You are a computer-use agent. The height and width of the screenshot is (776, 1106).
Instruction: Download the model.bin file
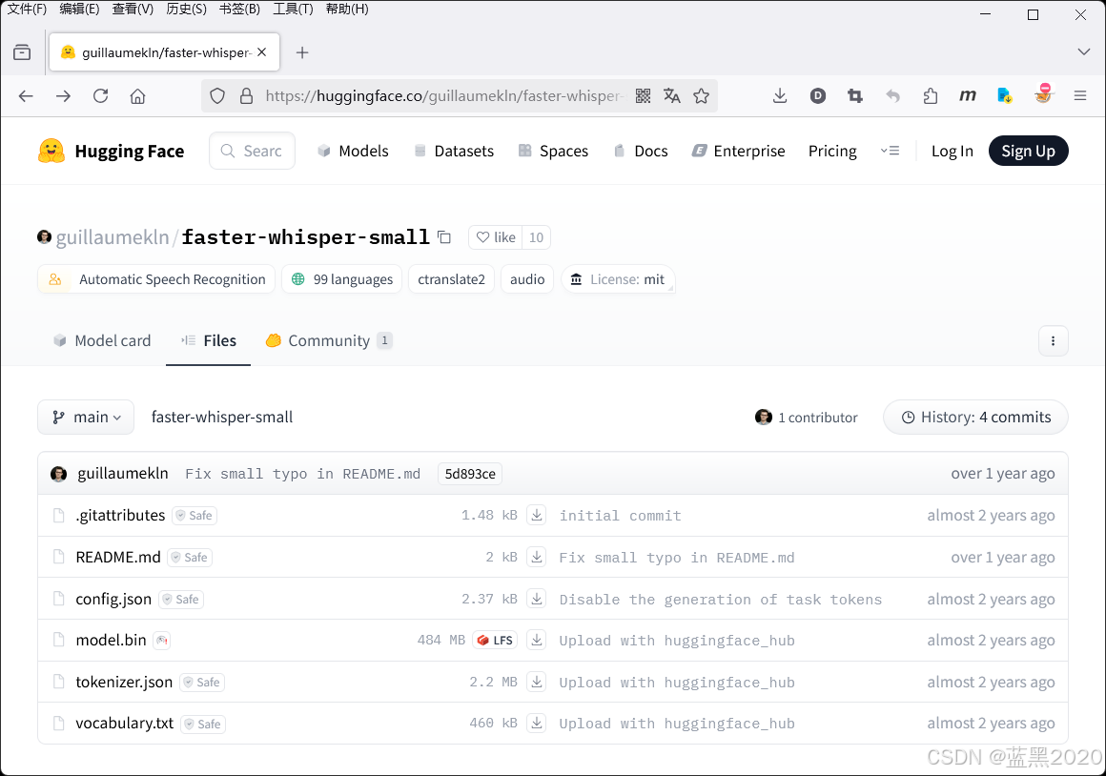tap(537, 640)
